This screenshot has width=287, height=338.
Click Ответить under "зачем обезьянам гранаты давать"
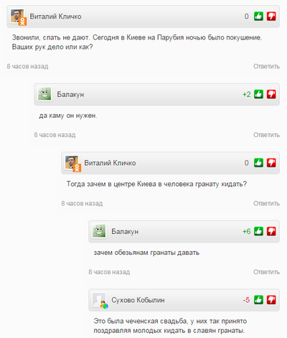pyautogui.click(x=266, y=272)
